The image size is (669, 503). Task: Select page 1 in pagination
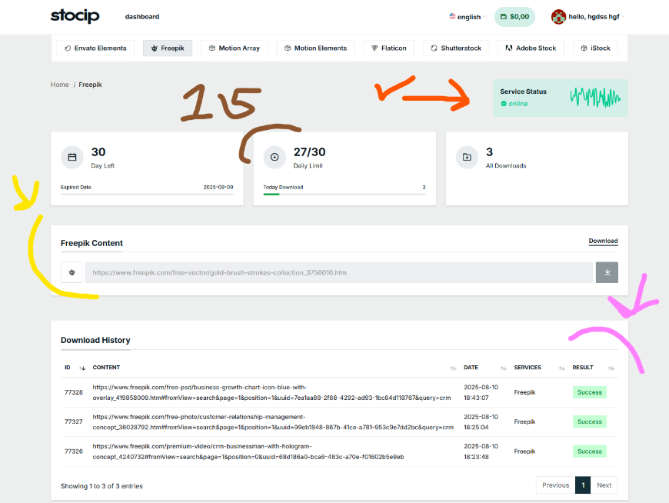(583, 485)
